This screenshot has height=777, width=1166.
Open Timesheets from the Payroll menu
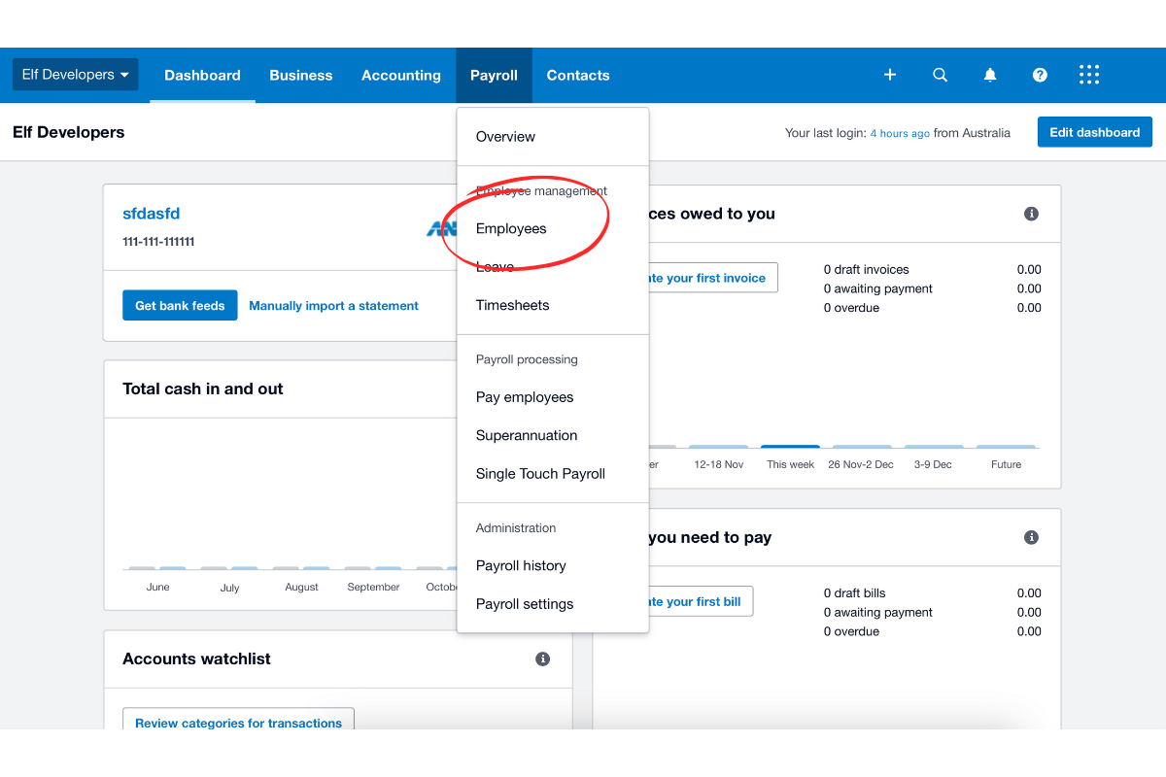point(512,305)
